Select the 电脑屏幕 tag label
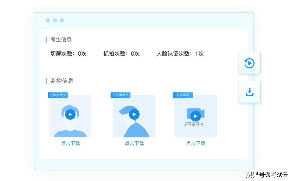Viewport: 294px width, 181px height. tap(183, 95)
